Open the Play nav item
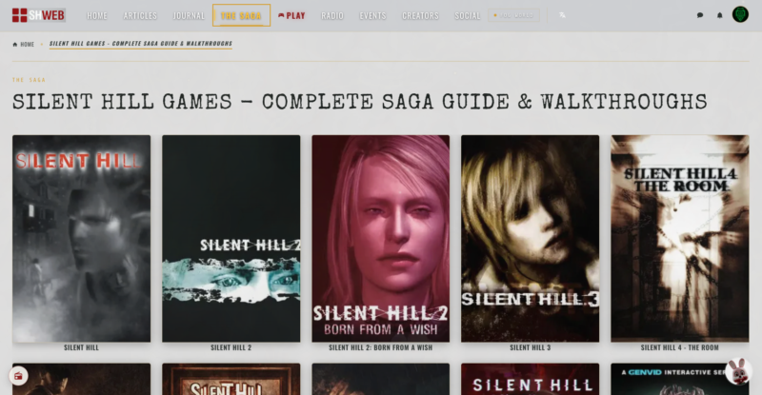 pyautogui.click(x=291, y=15)
